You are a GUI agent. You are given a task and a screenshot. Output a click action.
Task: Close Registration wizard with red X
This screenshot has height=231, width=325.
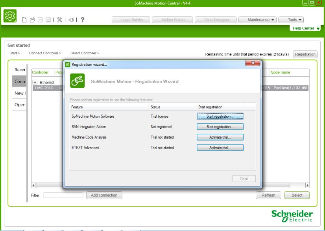coord(253,63)
